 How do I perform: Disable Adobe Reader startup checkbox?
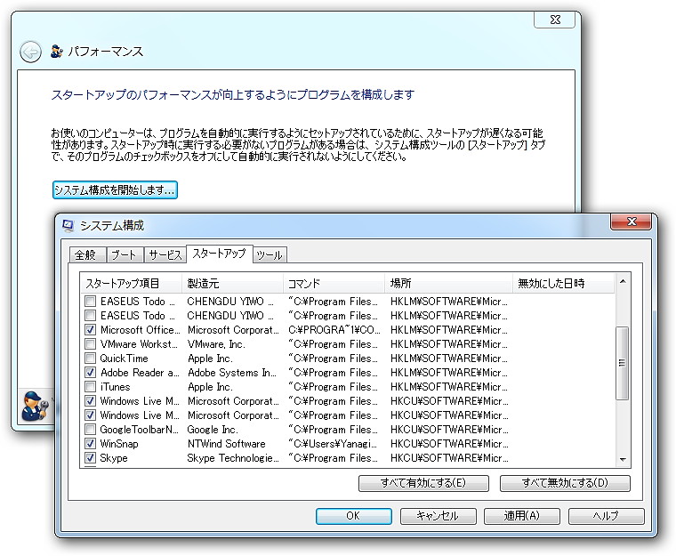coord(90,372)
